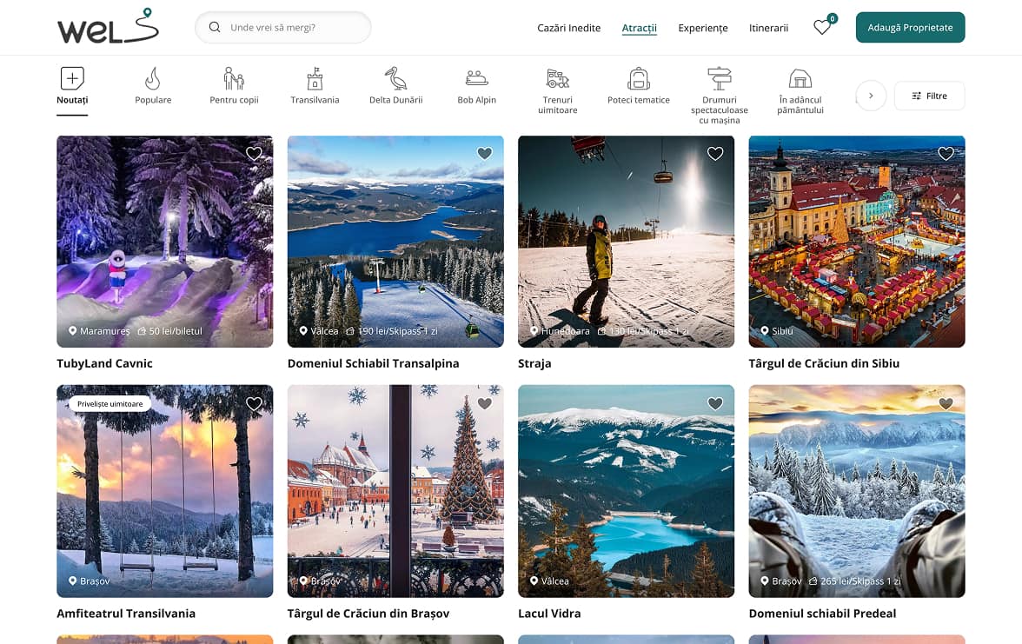Favorite the TubyLand Cavnic card

pos(254,154)
